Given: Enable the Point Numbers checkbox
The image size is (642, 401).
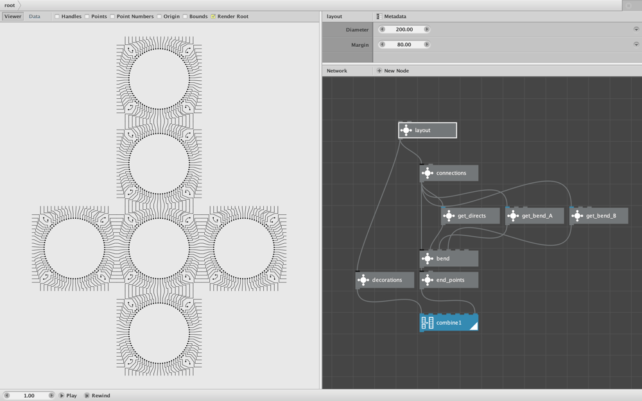Looking at the screenshot, I should coord(112,17).
